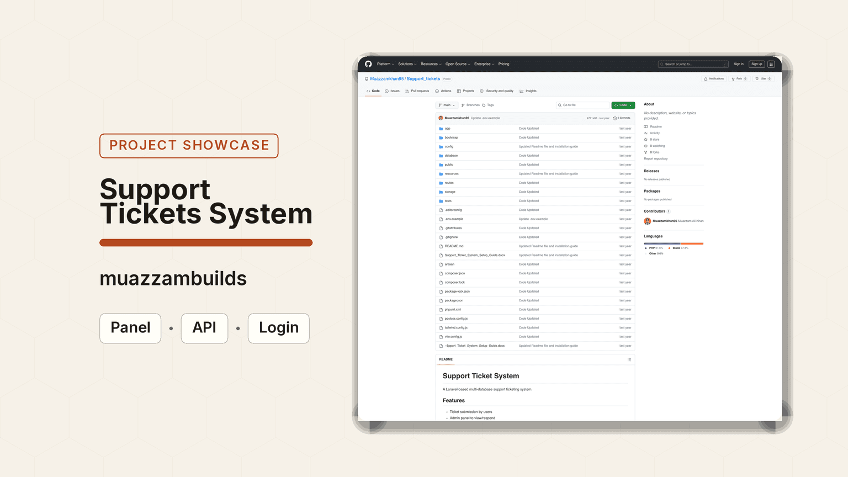Open the Support_Ticket_System_Setup_Guide.docx file

(475, 255)
